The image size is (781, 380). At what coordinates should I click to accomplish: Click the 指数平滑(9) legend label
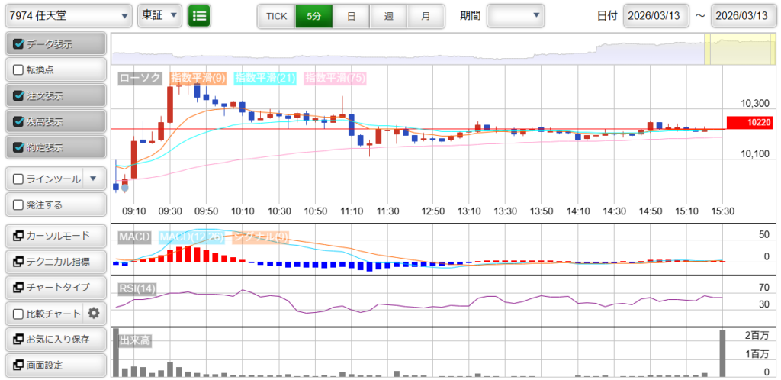point(198,78)
